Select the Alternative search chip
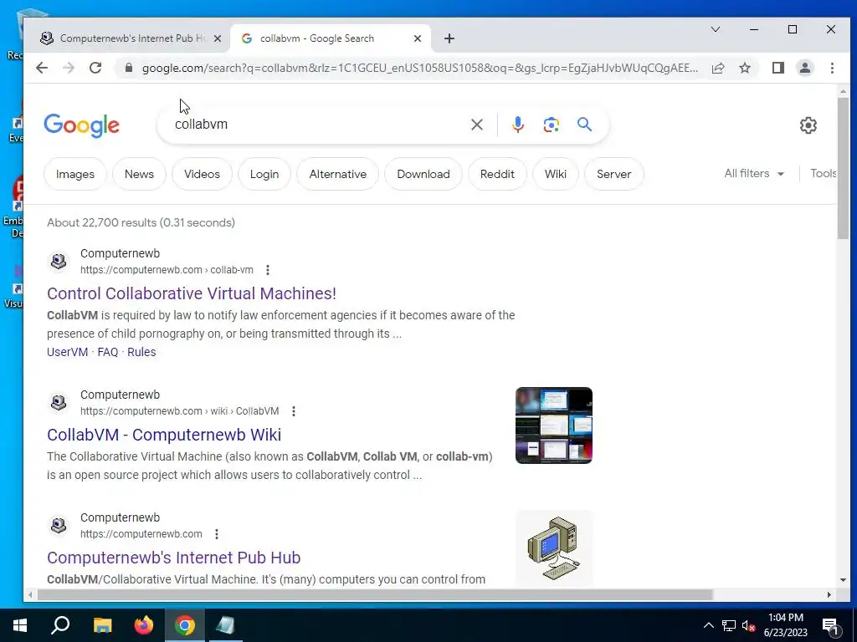Screen dimensions: 857x642 [338, 174]
